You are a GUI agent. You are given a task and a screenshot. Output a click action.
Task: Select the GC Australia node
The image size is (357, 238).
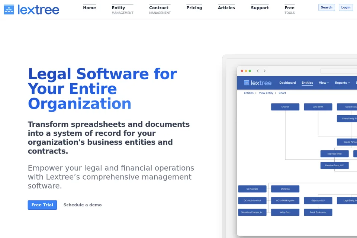[252, 189]
